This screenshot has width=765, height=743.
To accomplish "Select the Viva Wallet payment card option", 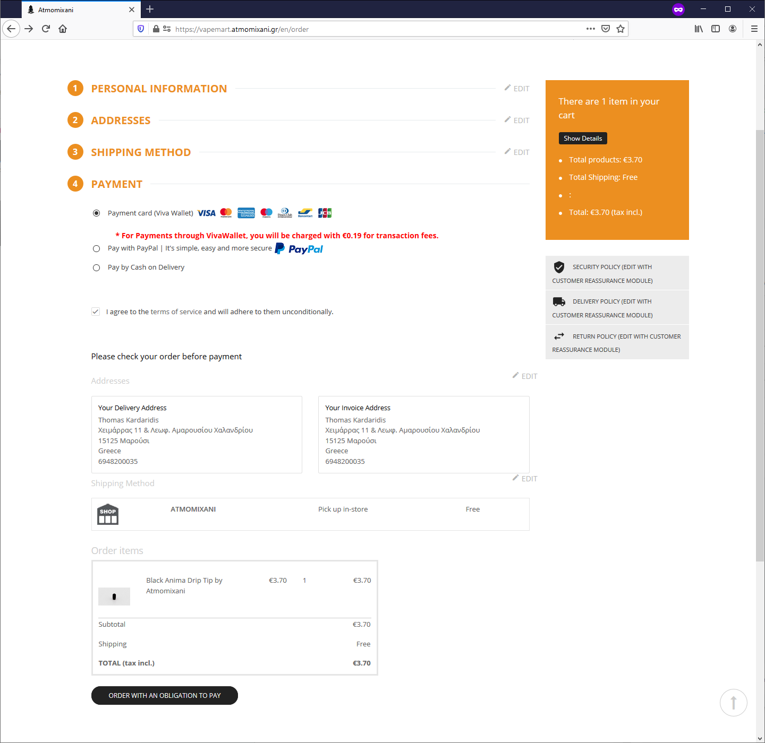I will click(96, 213).
